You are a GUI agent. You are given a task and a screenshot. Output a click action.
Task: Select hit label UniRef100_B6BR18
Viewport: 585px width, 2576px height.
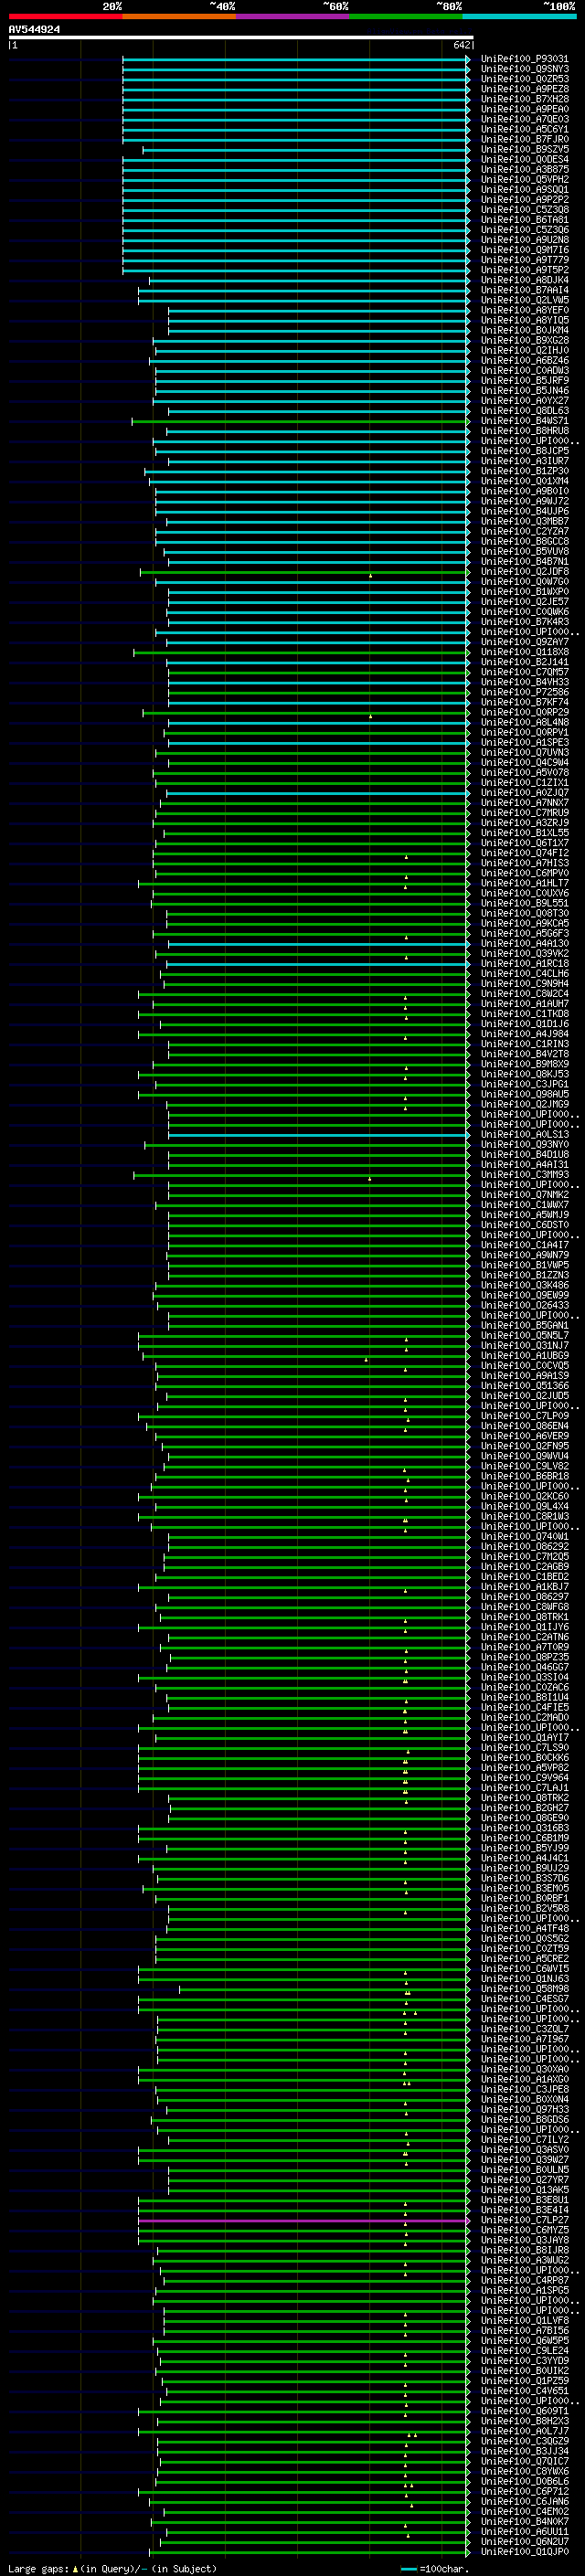pyautogui.click(x=524, y=1476)
